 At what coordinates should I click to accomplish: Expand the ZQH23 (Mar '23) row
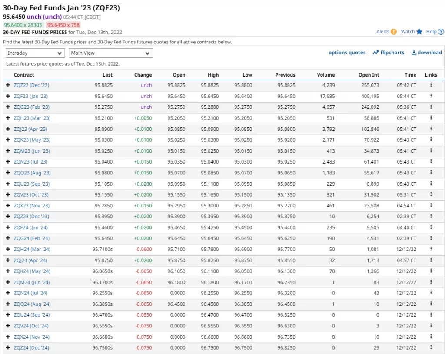click(8, 118)
